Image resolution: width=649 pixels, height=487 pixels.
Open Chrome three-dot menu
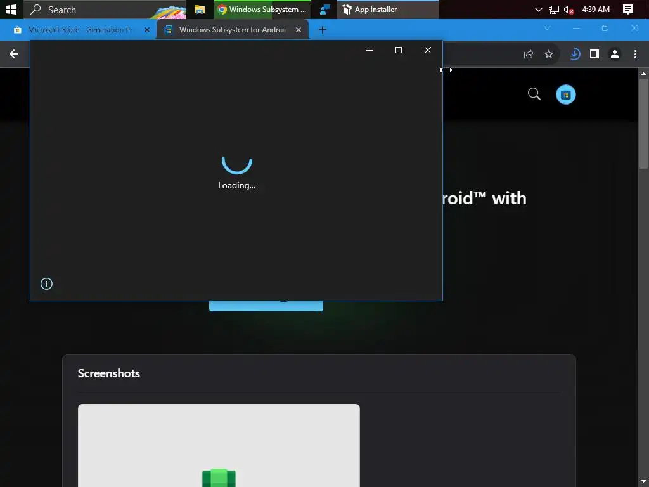(635, 55)
